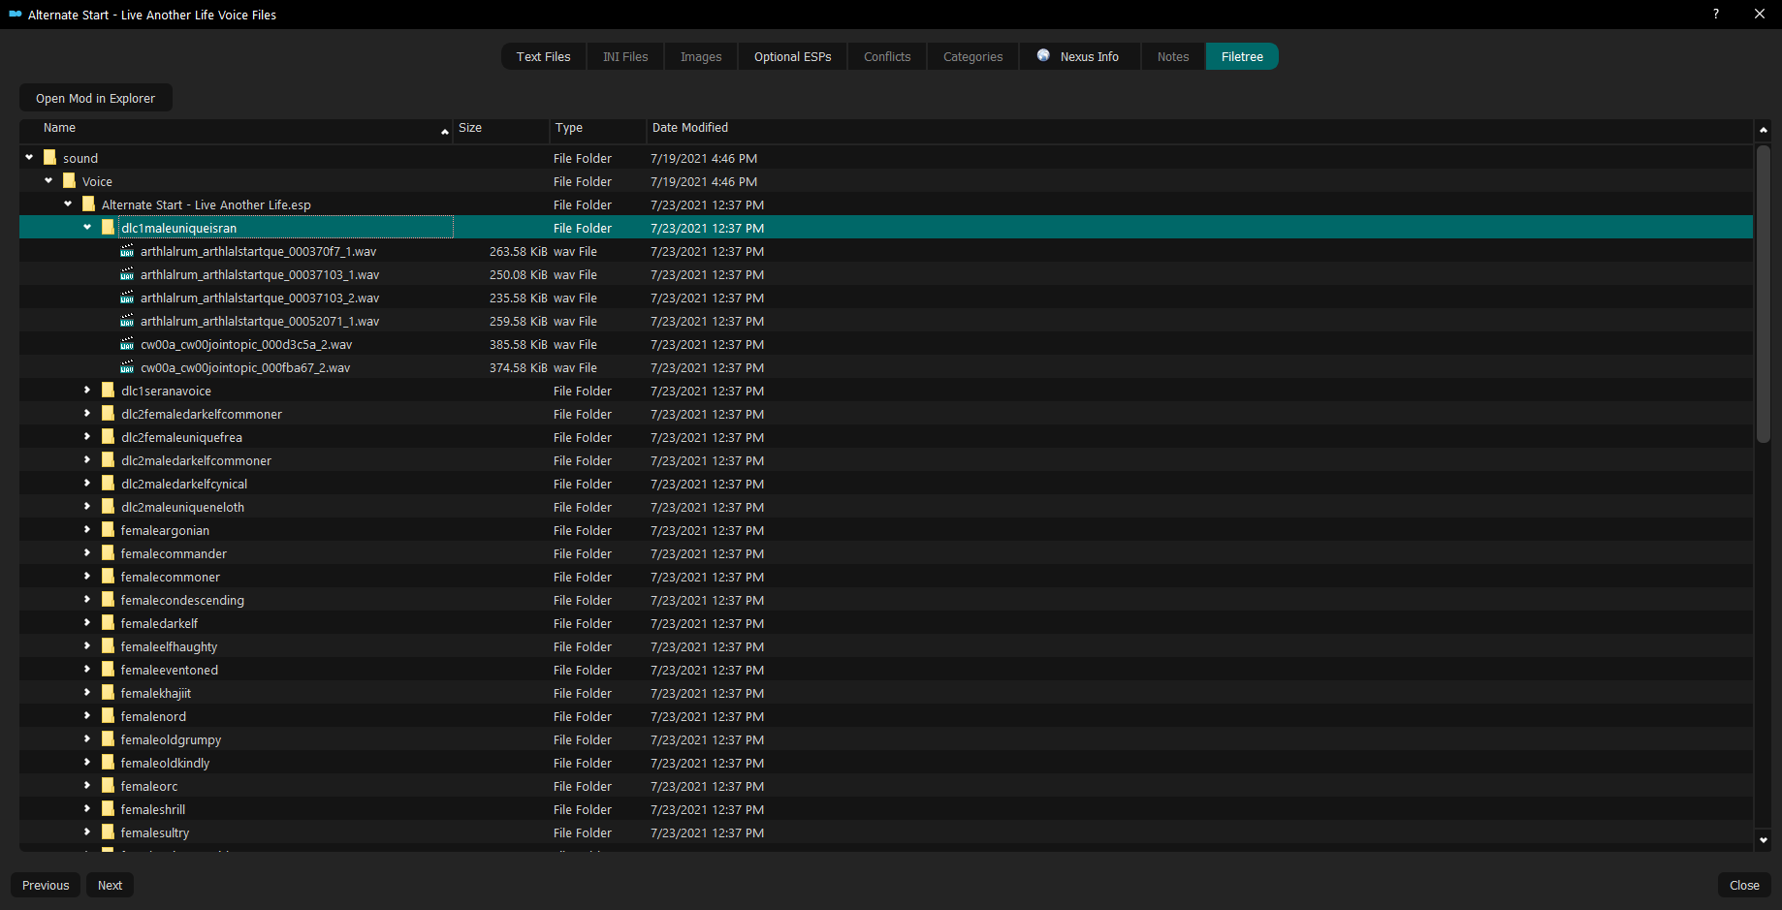
Task: Click the Alternate Start esp folder icon
Action: 88,204
